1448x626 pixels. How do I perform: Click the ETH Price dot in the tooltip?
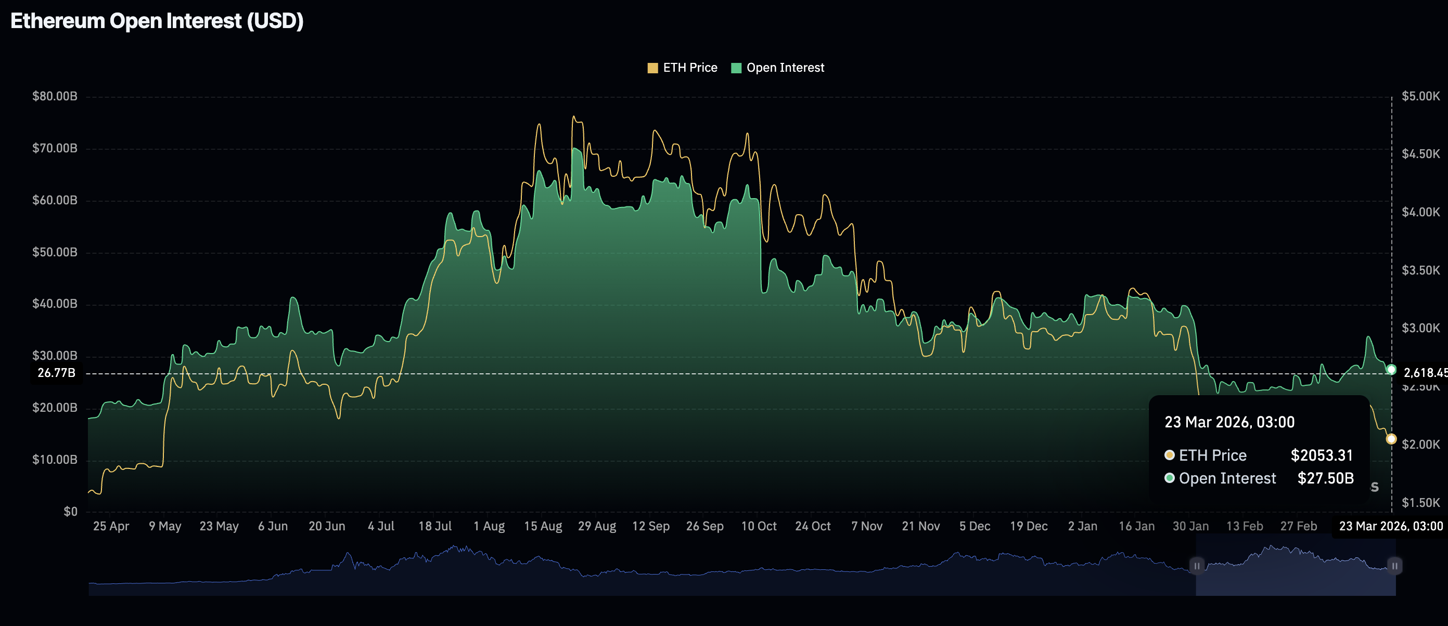tap(1169, 455)
